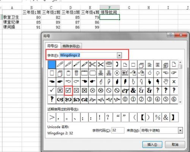Switch to the 特殊字符(P) tab
Viewport: 190px width, 152px height.
pyautogui.click(x=71, y=46)
